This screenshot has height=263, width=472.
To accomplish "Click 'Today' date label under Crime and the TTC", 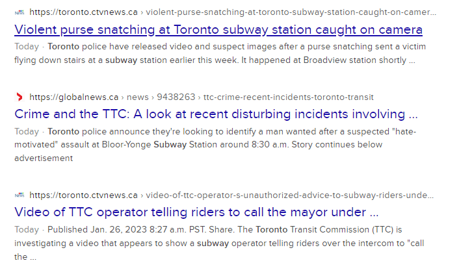I will tap(27, 132).
